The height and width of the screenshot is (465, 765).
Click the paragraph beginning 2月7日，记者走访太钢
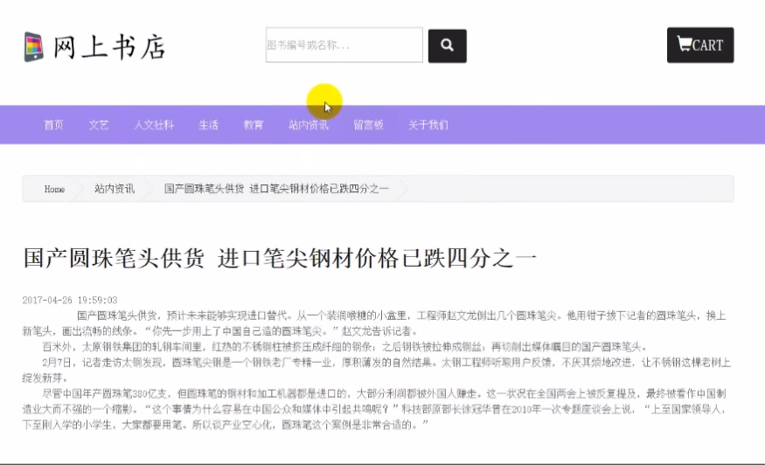[376, 371]
